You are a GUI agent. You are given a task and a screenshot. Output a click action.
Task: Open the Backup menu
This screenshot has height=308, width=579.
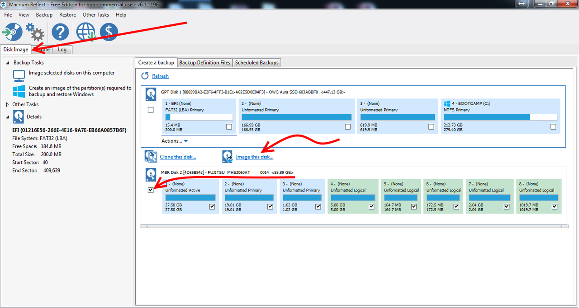(x=44, y=15)
